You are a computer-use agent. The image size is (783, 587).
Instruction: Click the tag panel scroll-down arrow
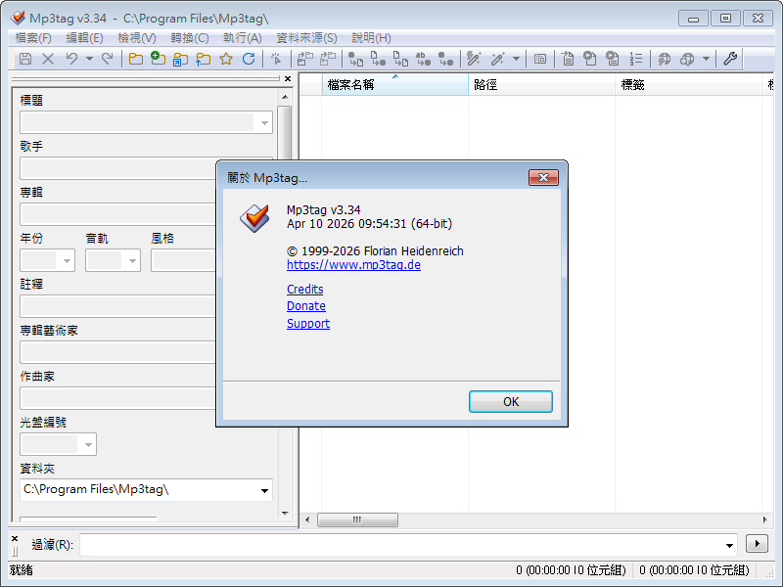pyautogui.click(x=285, y=513)
